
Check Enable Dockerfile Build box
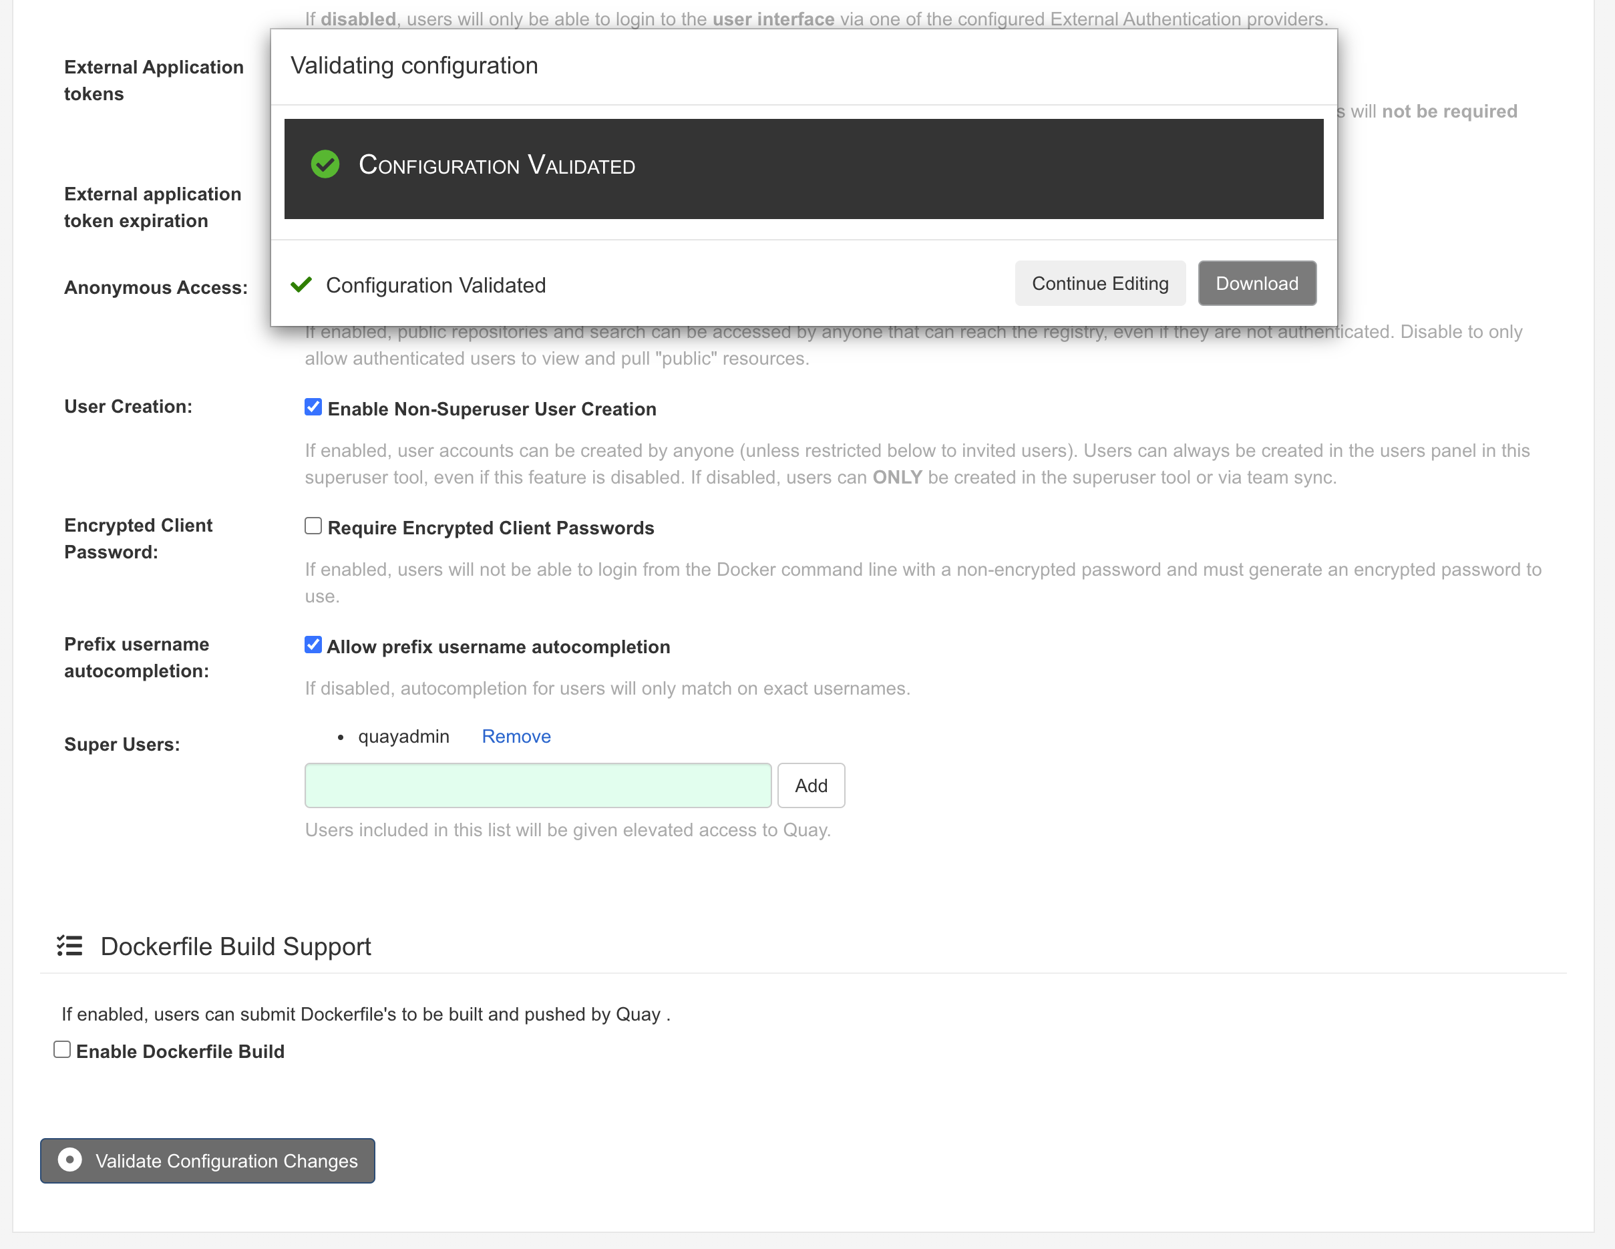[62, 1050]
